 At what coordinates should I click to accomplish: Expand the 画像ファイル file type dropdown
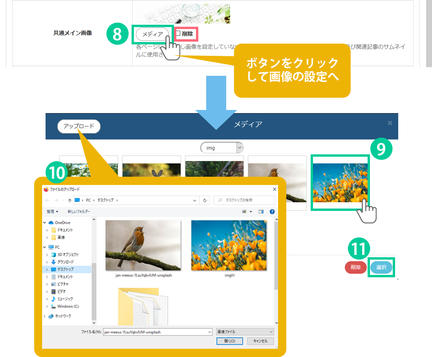point(245,332)
